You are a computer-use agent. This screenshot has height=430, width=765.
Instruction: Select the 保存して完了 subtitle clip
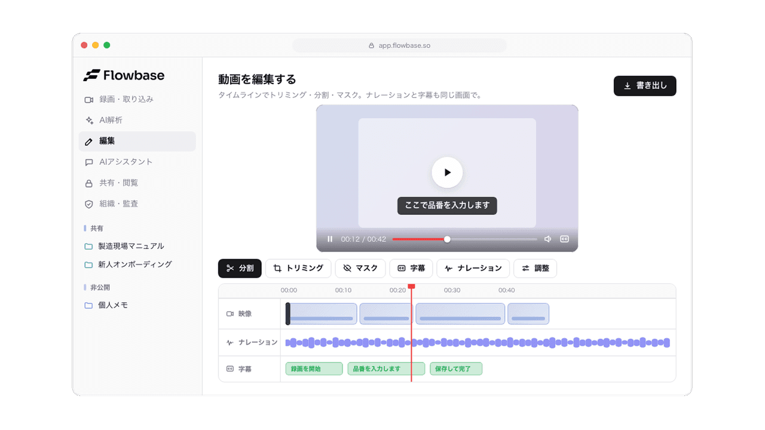456,369
